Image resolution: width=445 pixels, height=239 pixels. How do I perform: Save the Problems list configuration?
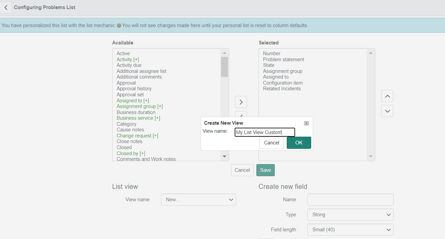(x=265, y=170)
